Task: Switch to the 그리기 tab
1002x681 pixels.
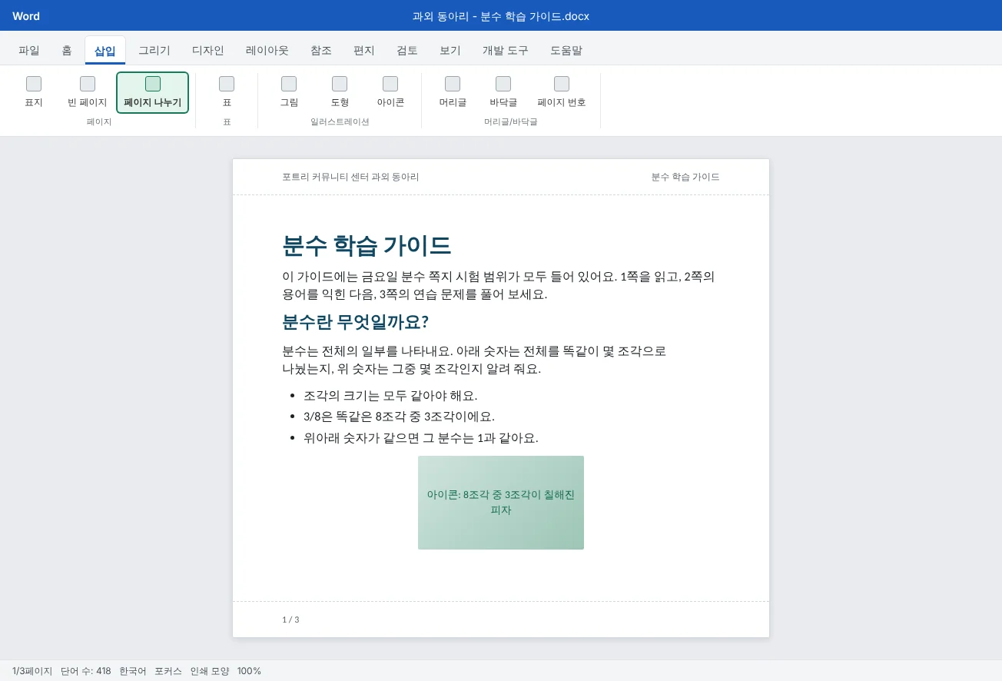Action: (x=154, y=51)
